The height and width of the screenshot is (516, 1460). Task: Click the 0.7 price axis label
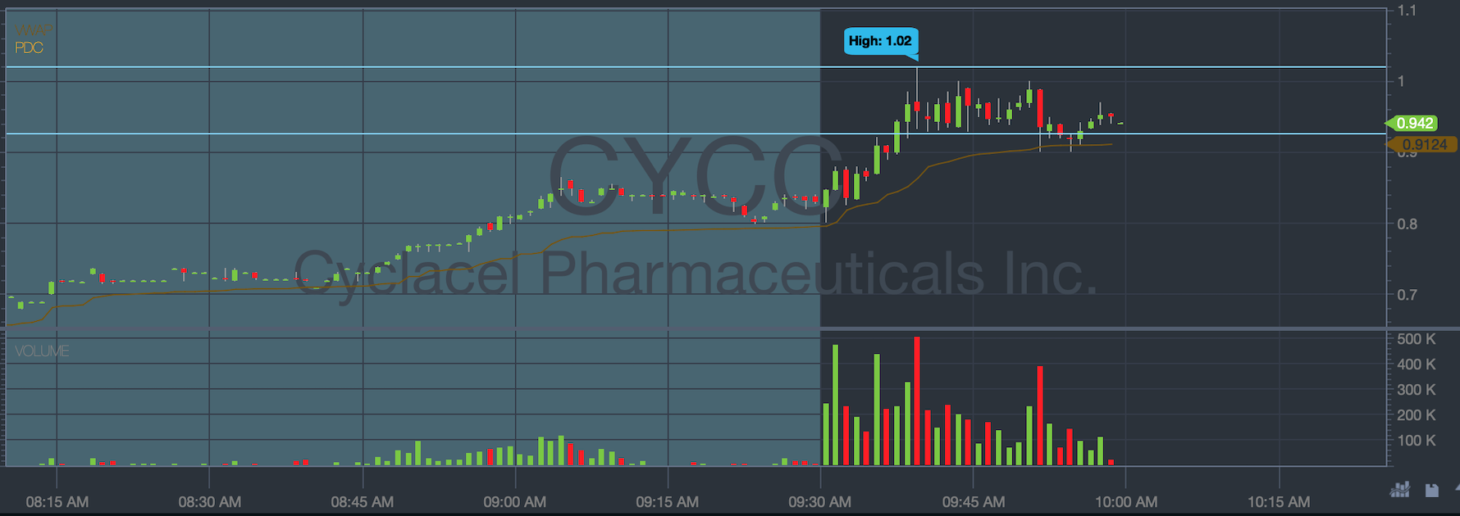(1407, 295)
